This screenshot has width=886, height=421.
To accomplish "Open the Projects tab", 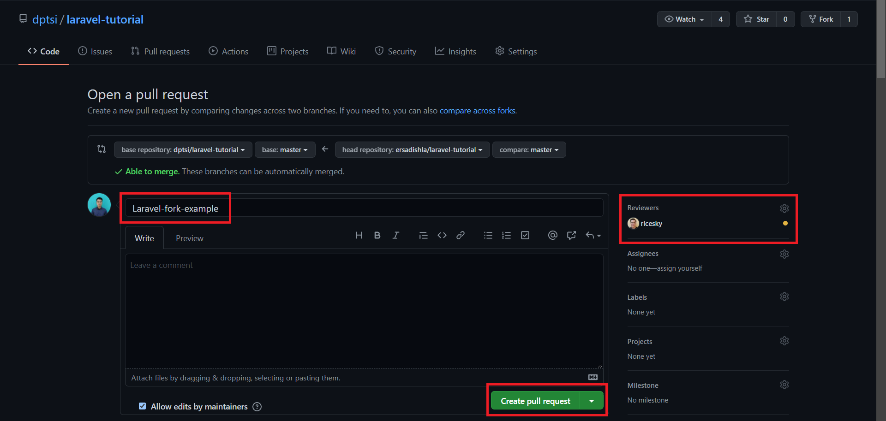I will point(288,51).
